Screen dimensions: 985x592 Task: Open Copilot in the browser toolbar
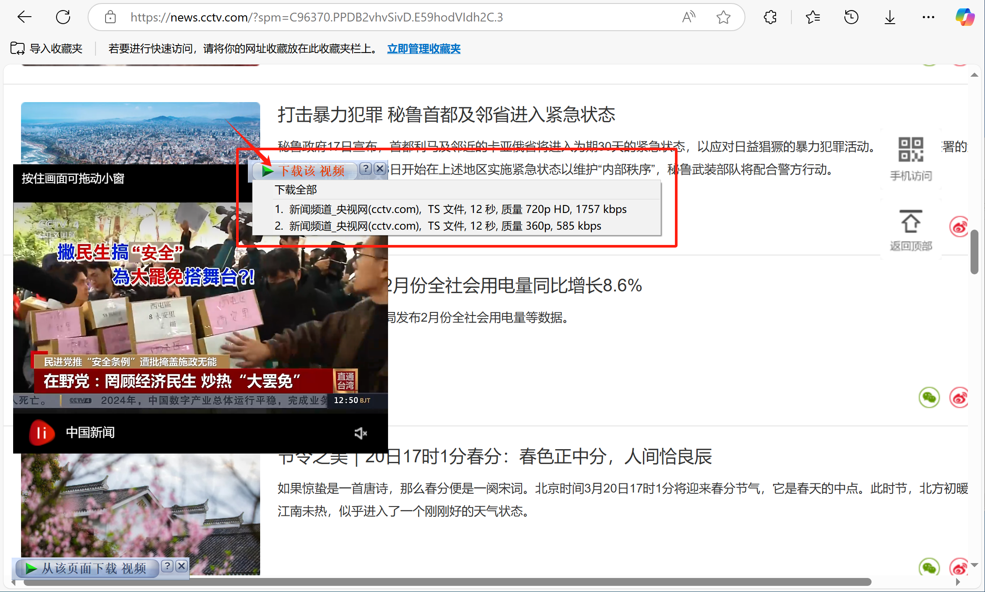(x=965, y=17)
